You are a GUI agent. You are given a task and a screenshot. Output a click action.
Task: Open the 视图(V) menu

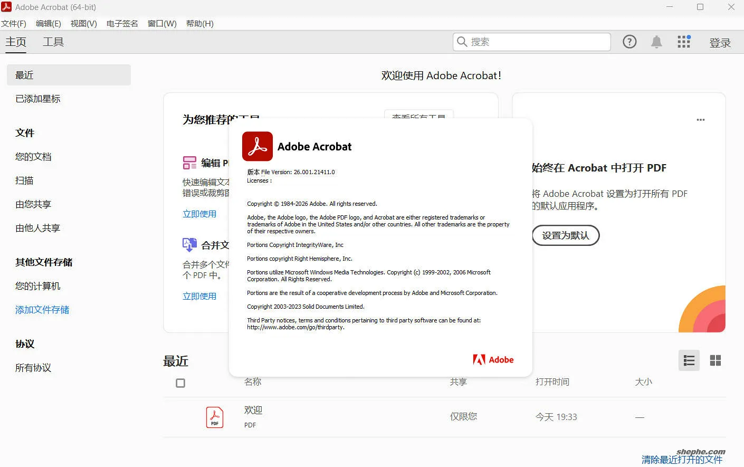84,23
